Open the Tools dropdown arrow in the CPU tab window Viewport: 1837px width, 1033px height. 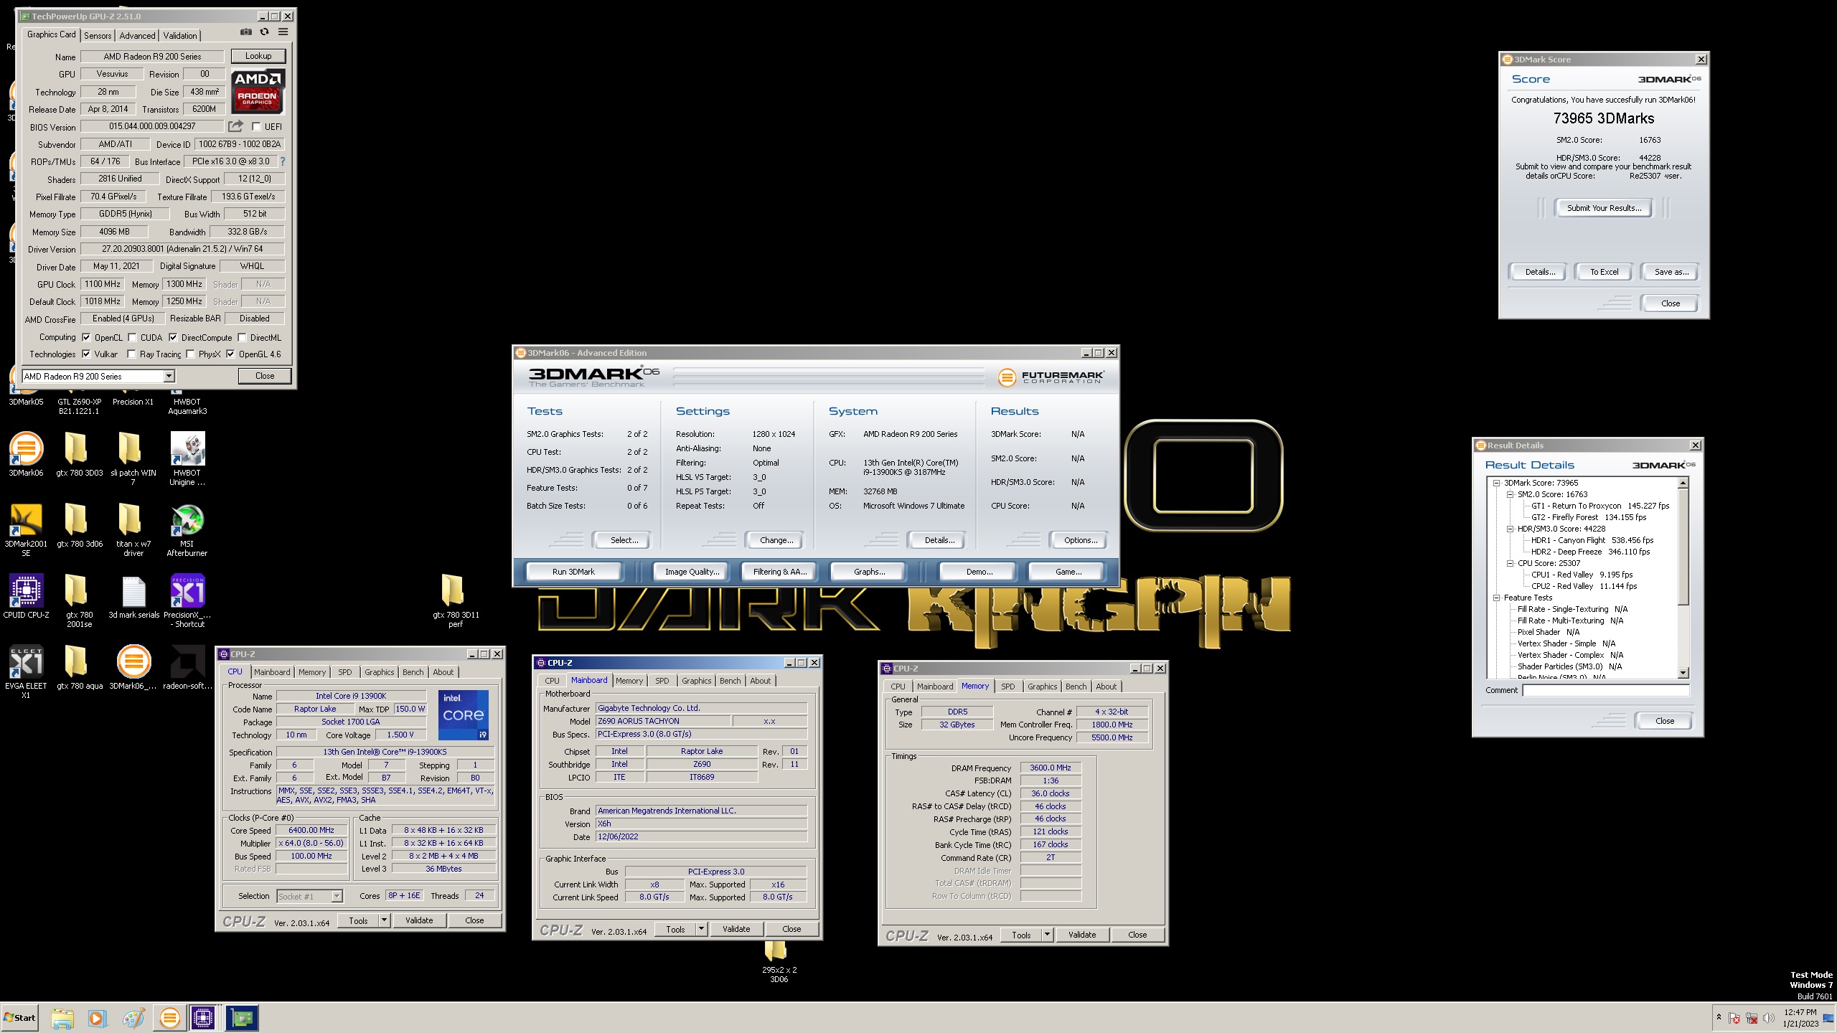click(384, 920)
